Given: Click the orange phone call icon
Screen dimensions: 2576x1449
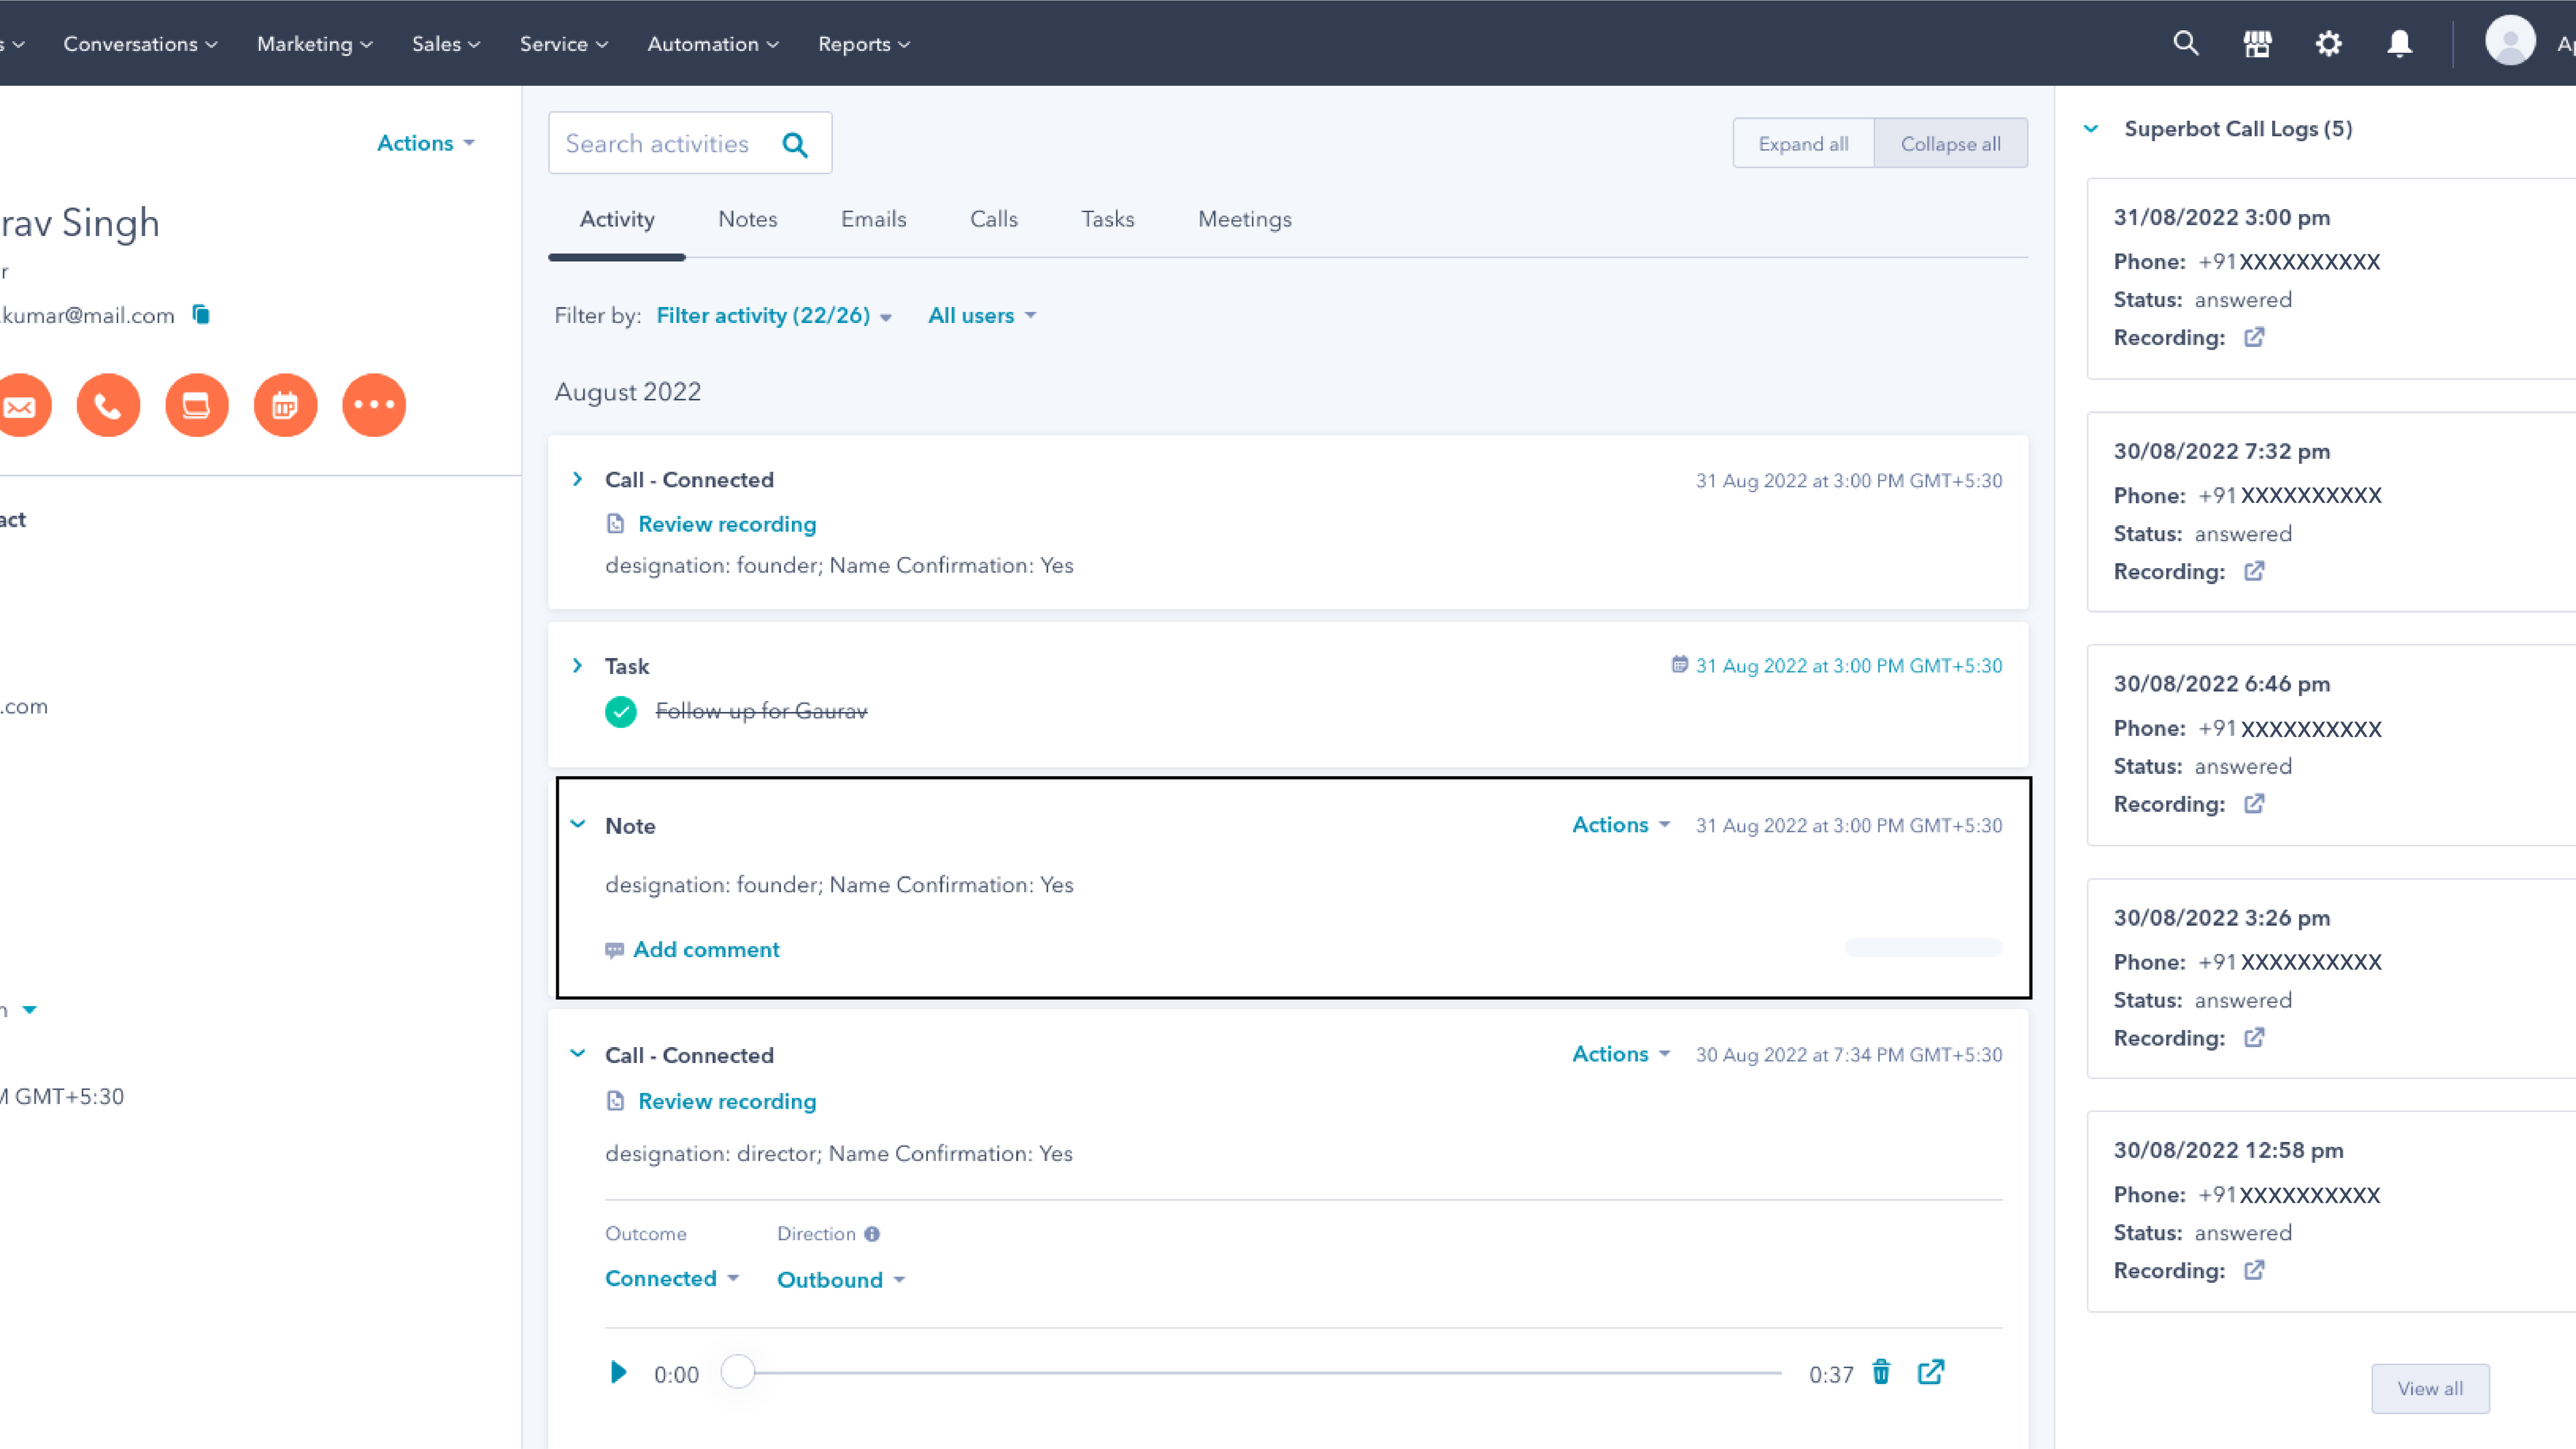Looking at the screenshot, I should [108, 405].
